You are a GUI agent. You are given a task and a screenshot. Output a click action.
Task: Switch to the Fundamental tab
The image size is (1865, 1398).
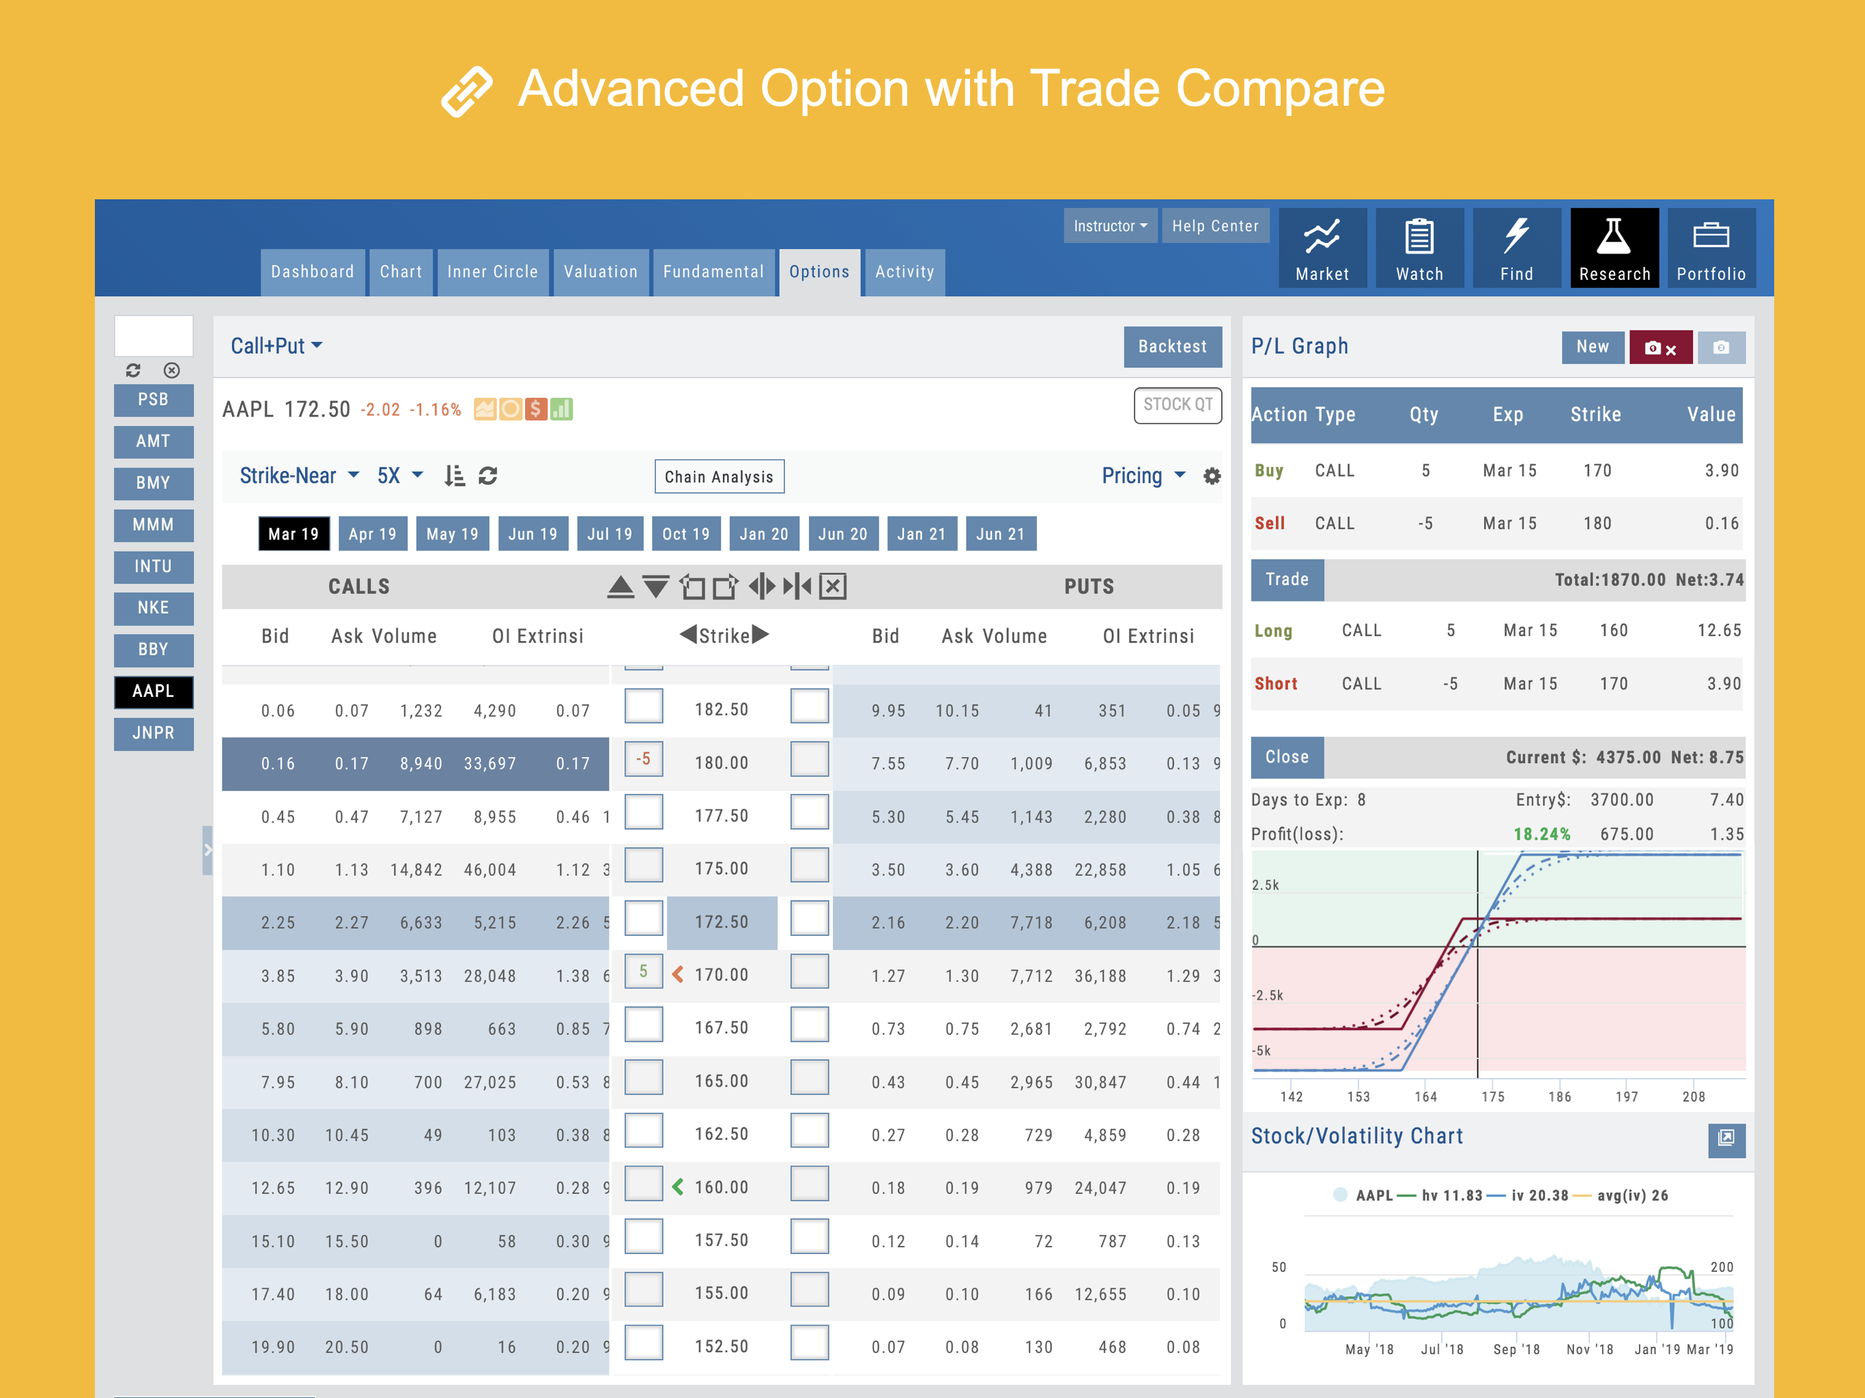point(713,272)
